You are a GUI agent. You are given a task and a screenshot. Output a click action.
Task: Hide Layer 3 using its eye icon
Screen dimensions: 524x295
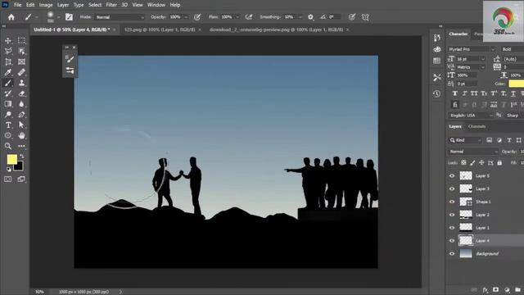click(x=452, y=188)
